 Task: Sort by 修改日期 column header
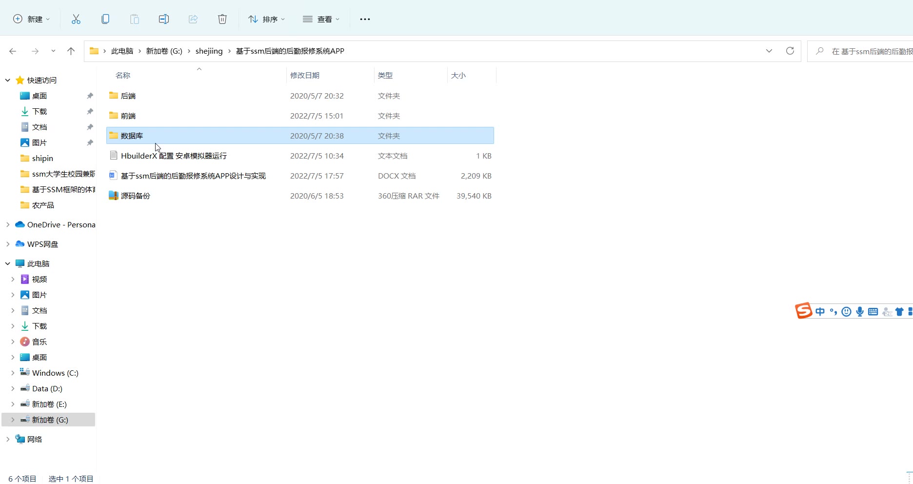point(305,75)
